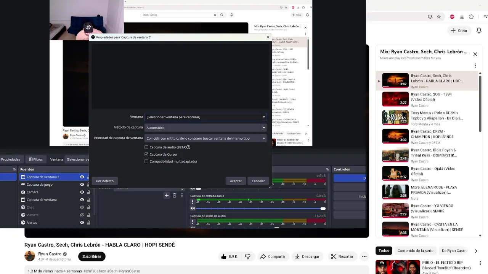
Task: Click the Crear button on YouTube
Action: [459, 30]
